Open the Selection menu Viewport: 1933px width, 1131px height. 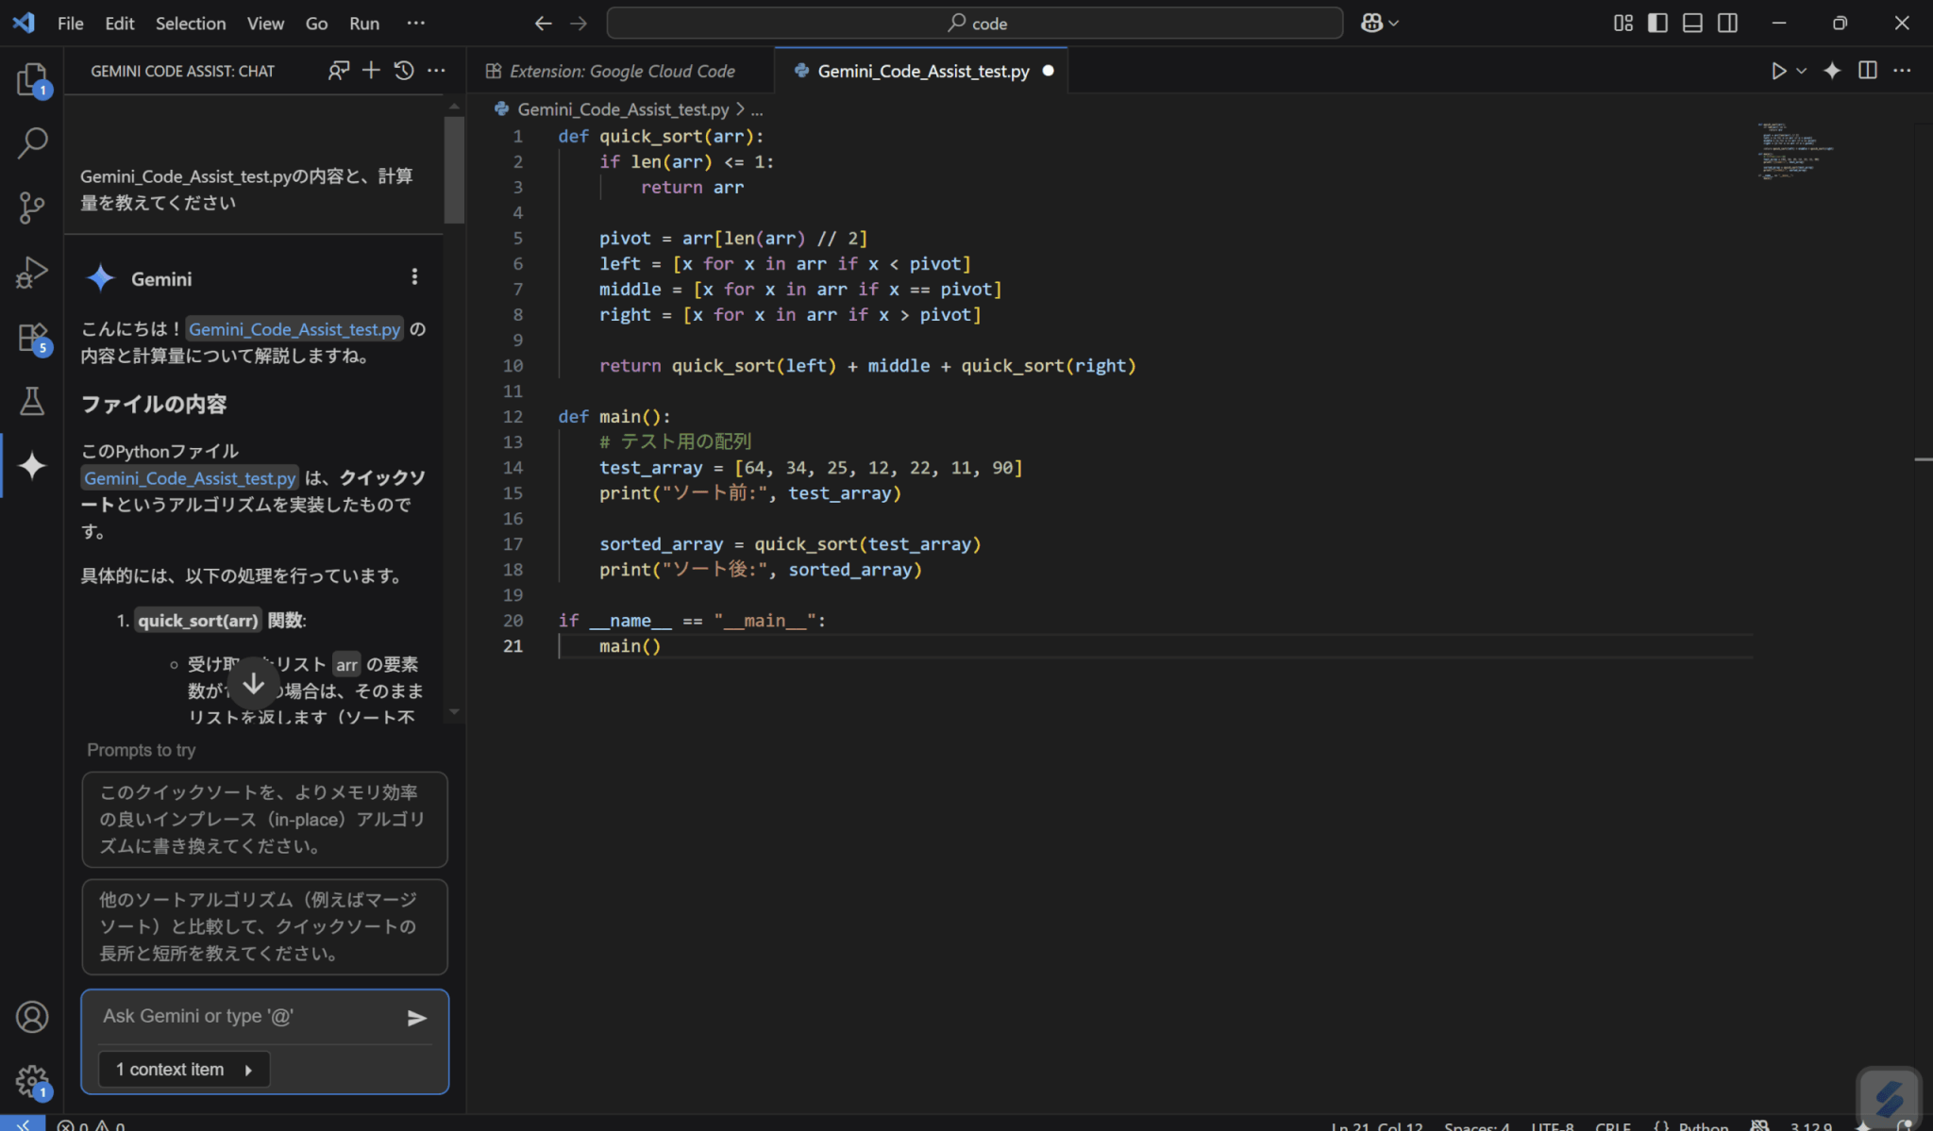click(191, 23)
